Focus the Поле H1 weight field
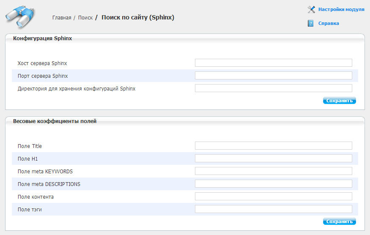The width and height of the screenshot is (370, 235). click(273, 158)
